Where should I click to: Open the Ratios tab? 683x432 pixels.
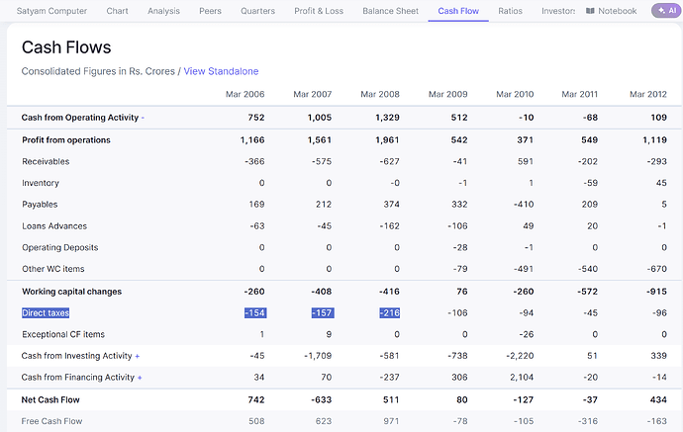tap(510, 11)
